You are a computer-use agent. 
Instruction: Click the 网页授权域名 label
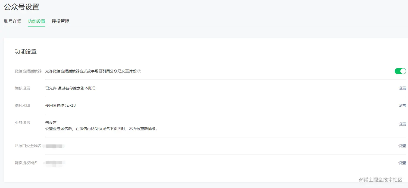pos(26,163)
